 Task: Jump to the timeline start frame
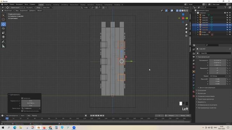pyautogui.click(x=91, y=116)
